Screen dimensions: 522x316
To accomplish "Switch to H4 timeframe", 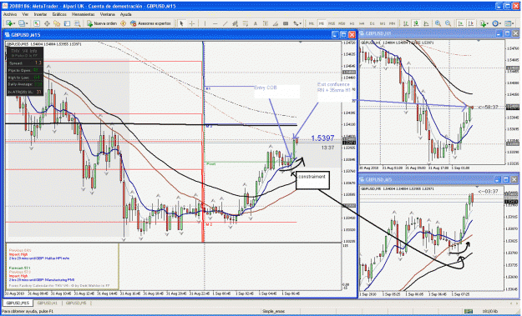I will click(x=362, y=23).
